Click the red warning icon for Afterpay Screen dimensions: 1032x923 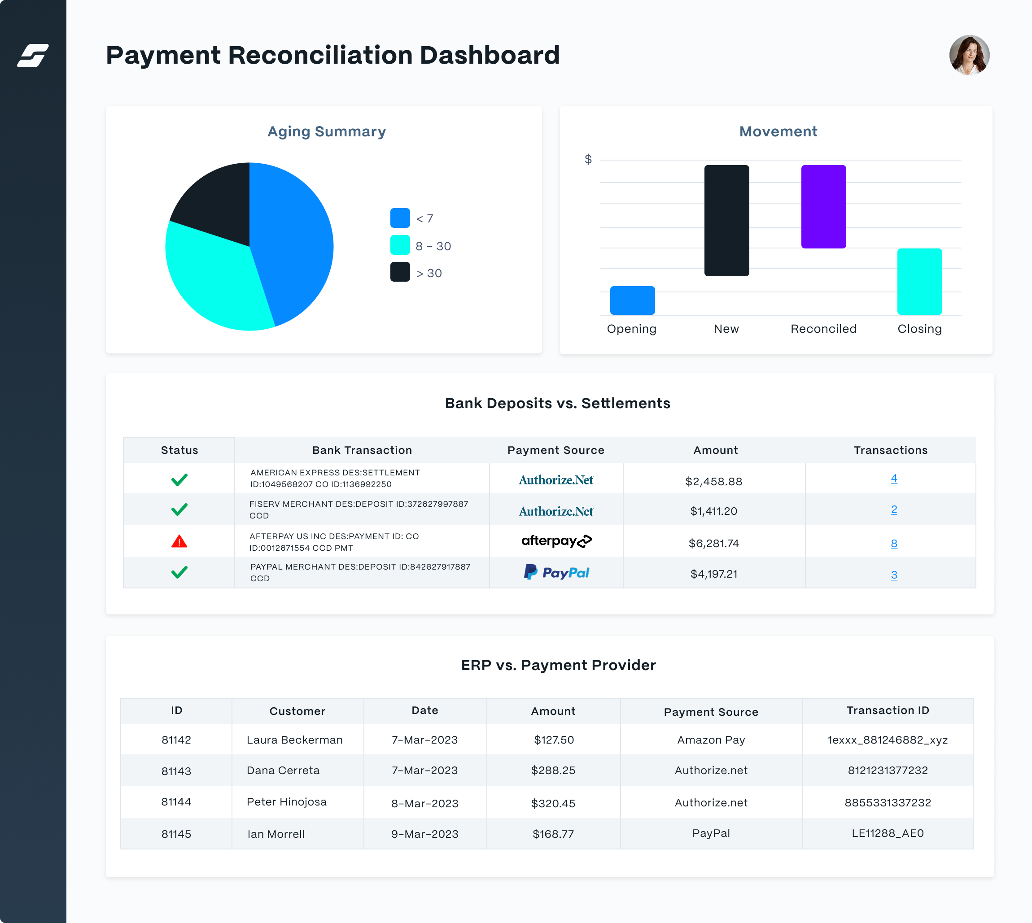coord(179,542)
